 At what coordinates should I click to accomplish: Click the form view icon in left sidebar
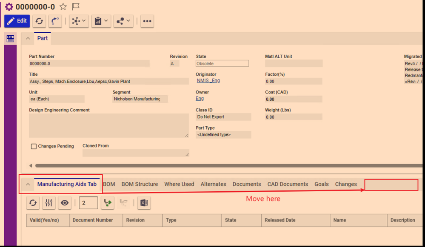(x=10, y=39)
